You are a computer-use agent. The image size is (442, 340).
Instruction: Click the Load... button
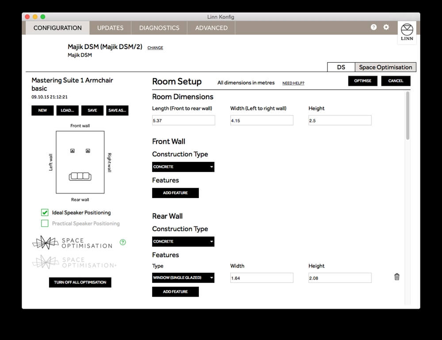click(x=67, y=111)
